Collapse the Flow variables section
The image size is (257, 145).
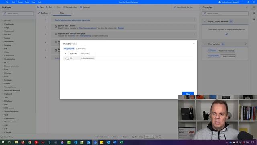204,44
